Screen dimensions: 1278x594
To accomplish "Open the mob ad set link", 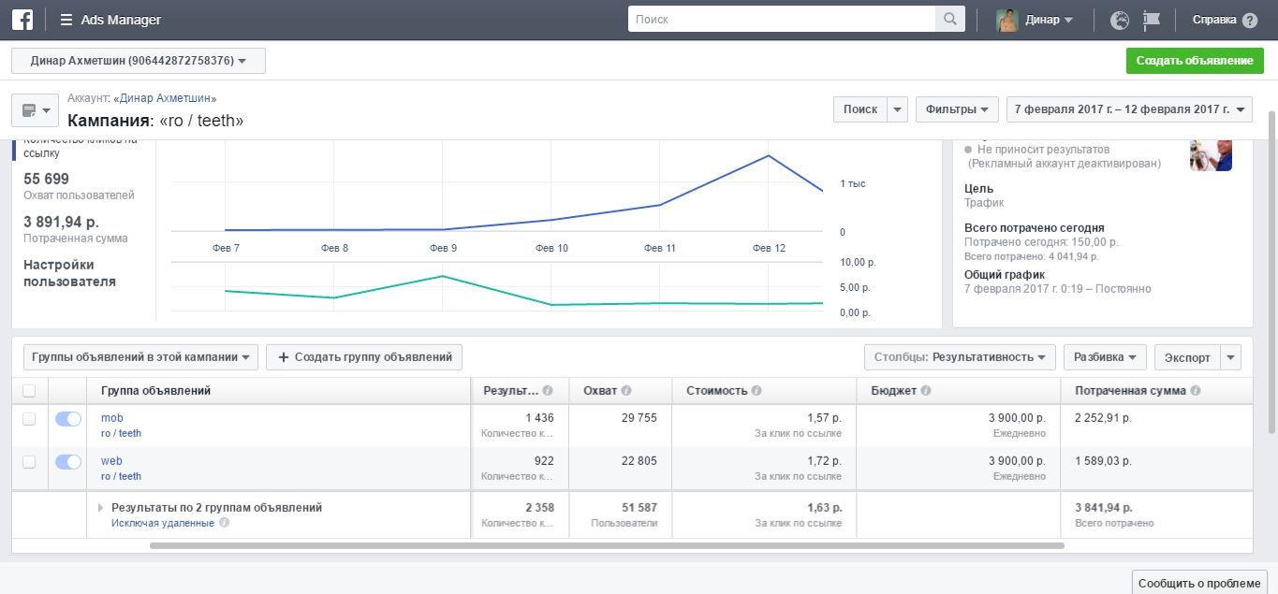I will tap(111, 418).
